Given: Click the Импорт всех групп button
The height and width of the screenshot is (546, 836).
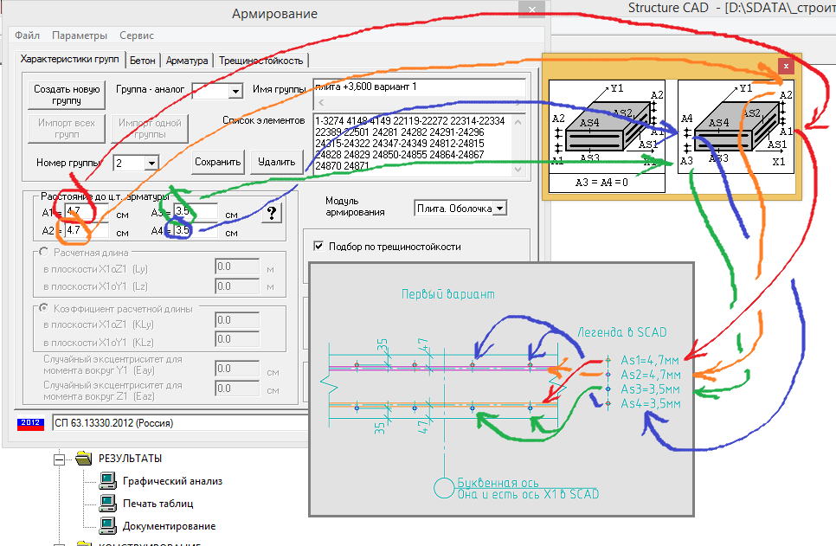Looking at the screenshot, I should (x=67, y=129).
